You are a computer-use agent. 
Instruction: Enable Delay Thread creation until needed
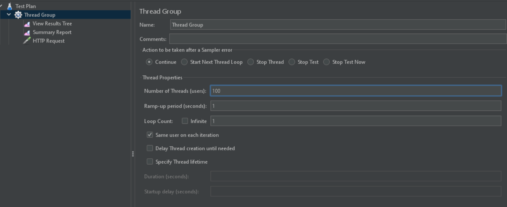tap(150, 148)
